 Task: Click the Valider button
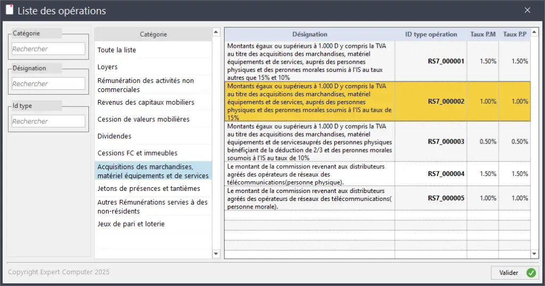click(x=514, y=273)
